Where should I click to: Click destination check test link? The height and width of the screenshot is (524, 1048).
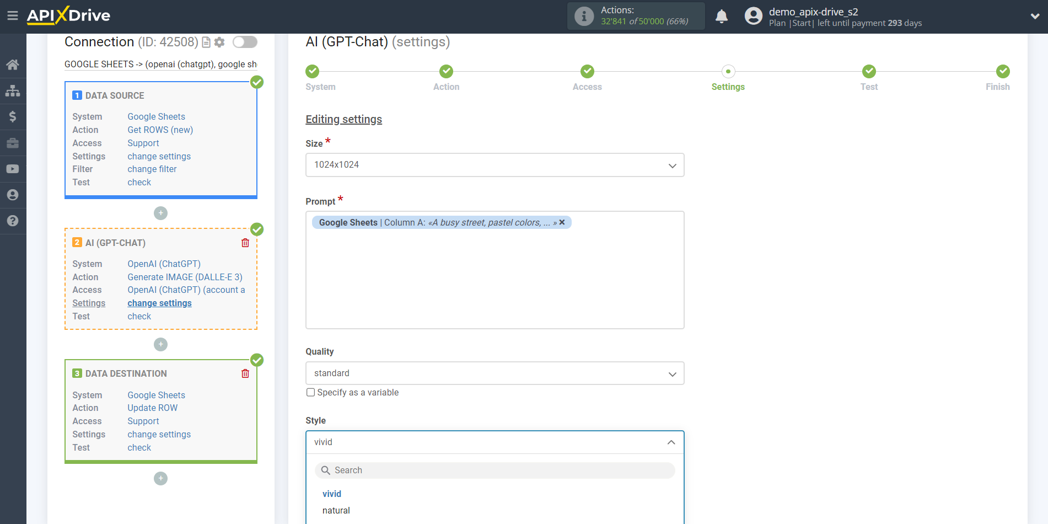(x=139, y=447)
